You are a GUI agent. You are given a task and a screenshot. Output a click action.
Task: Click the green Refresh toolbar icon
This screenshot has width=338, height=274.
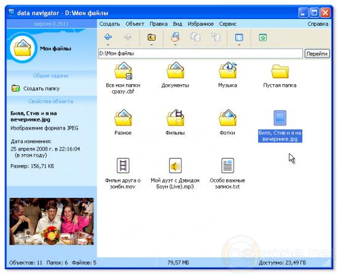click(262, 37)
